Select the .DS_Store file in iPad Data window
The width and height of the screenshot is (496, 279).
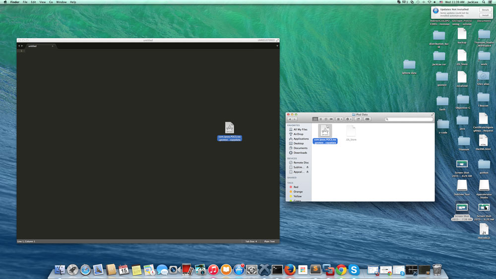351,132
